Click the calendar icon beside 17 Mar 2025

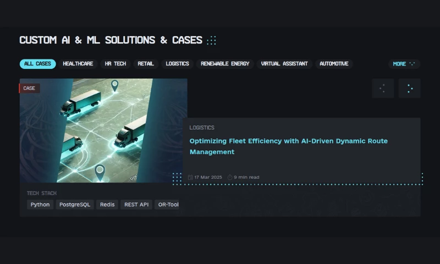(190, 177)
